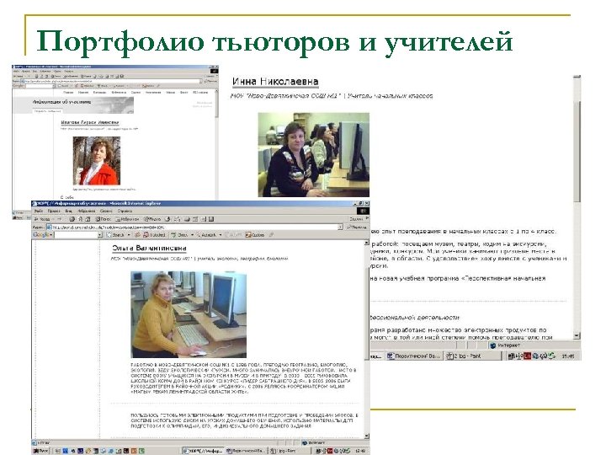Click the History icon in front browser toolbar

click(167, 219)
